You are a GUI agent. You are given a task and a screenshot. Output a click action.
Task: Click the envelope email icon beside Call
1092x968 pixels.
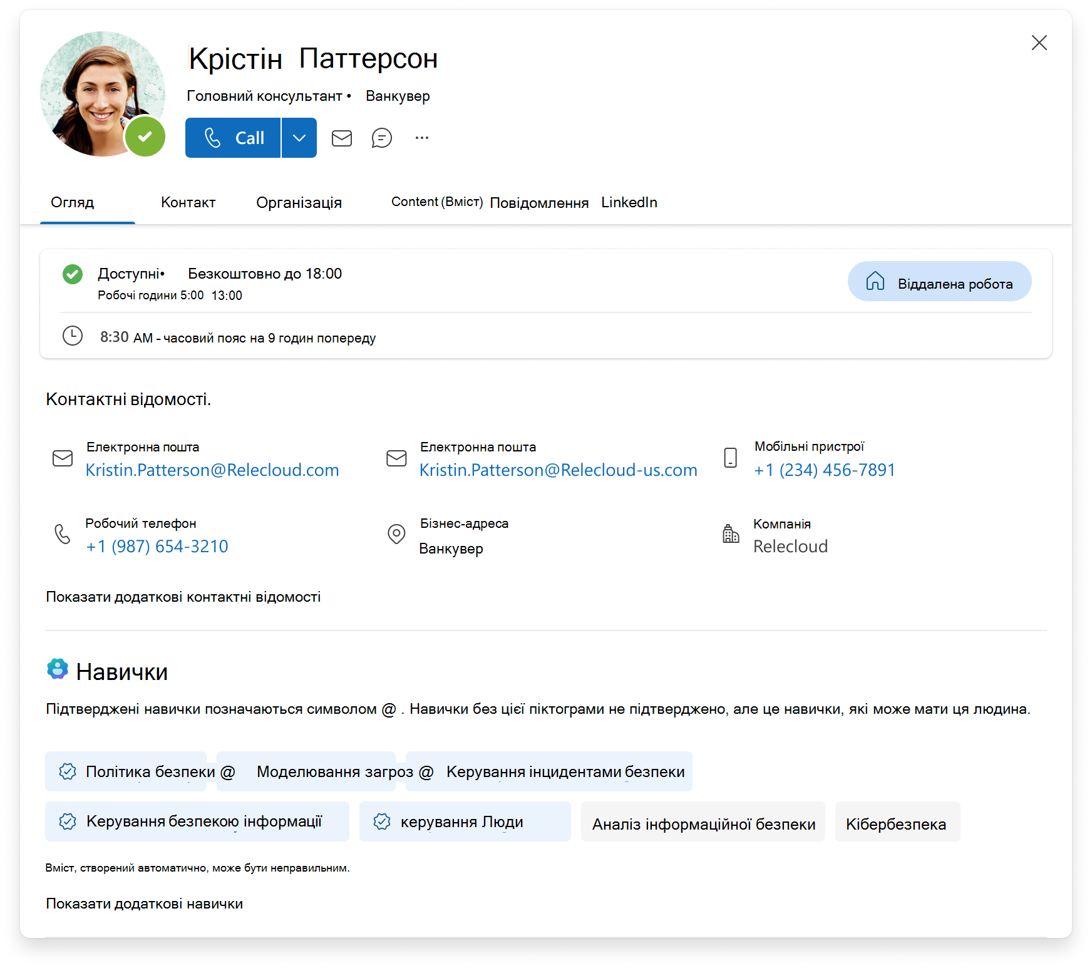coord(342,138)
